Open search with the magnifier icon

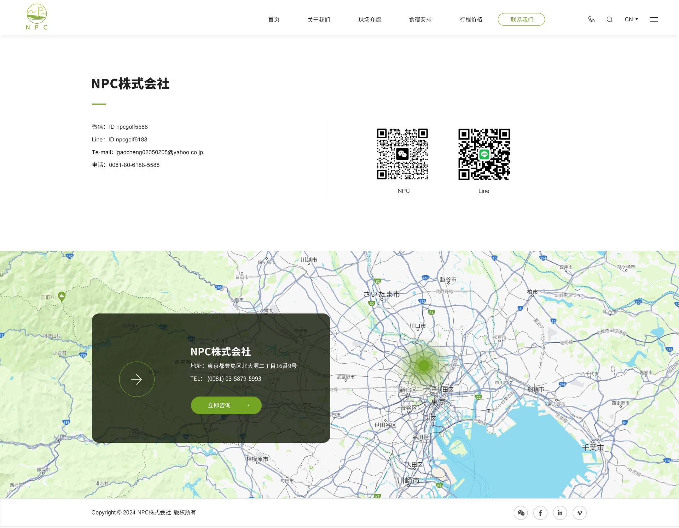click(610, 19)
